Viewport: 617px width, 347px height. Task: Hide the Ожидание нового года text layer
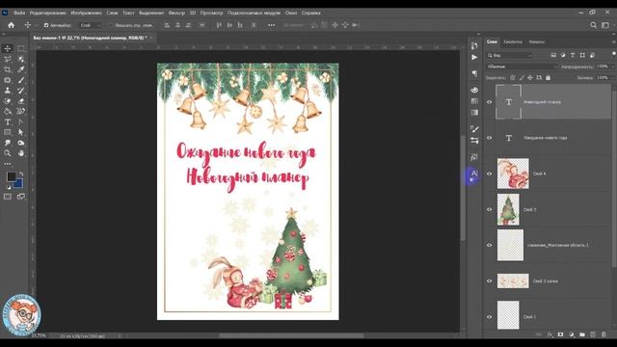(x=490, y=138)
